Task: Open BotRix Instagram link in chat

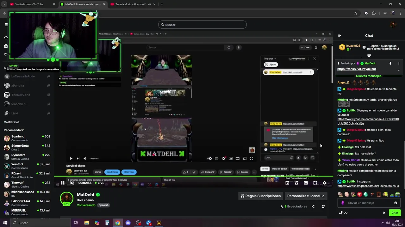Action: click(368, 186)
